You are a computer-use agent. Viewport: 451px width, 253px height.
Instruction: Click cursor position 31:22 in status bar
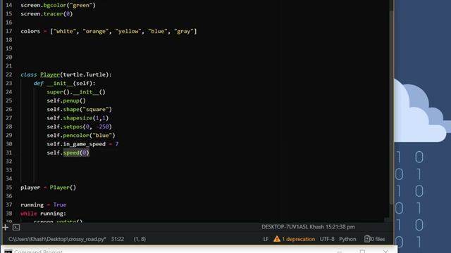pyautogui.click(x=118, y=239)
